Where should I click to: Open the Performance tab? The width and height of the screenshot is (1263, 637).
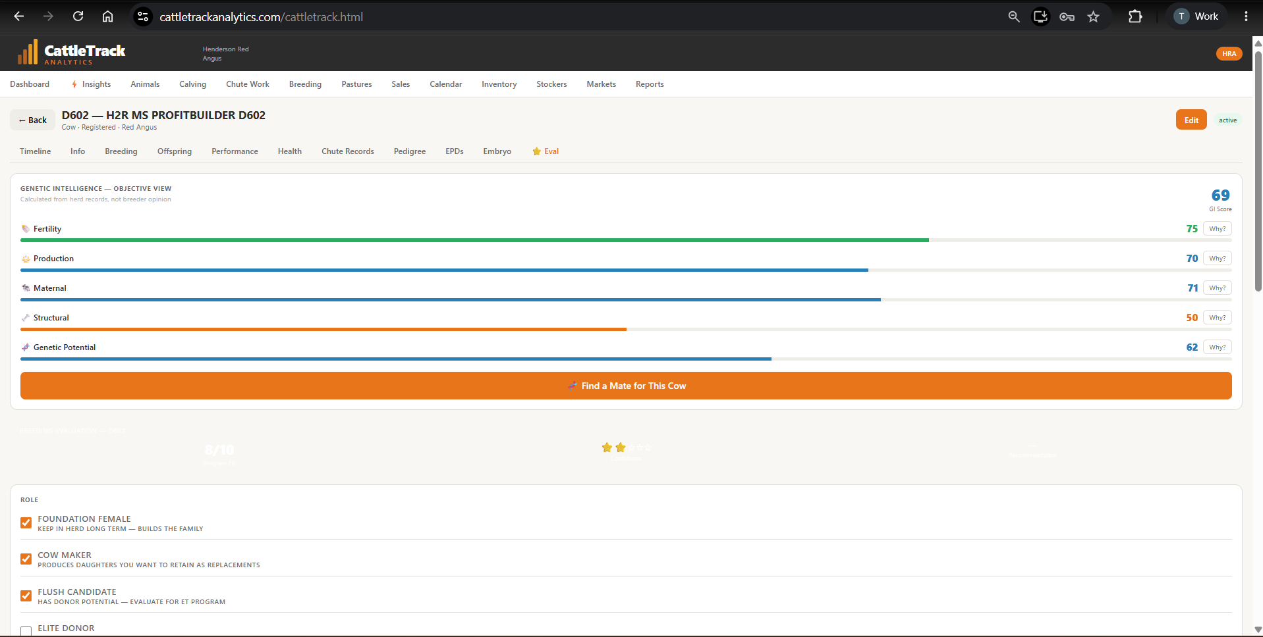[x=235, y=151]
